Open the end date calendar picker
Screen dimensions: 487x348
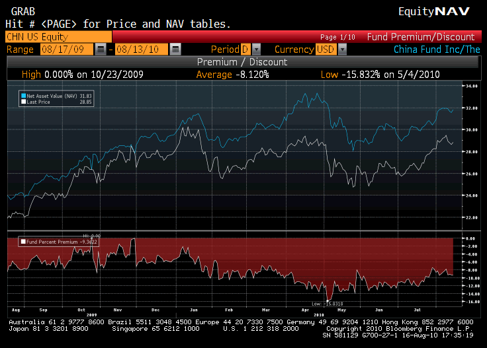[x=175, y=50]
